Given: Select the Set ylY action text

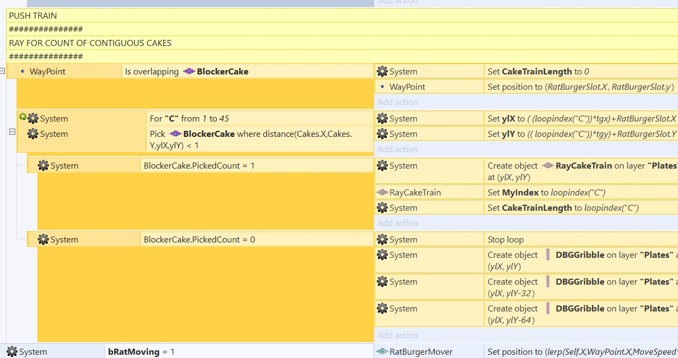Looking at the screenshot, I should (x=583, y=134).
